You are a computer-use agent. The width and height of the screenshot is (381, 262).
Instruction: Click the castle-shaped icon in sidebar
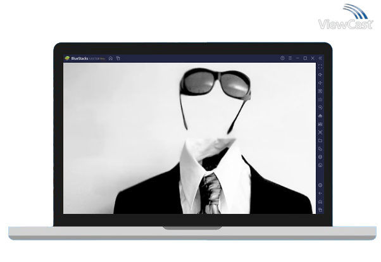[x=320, y=124]
